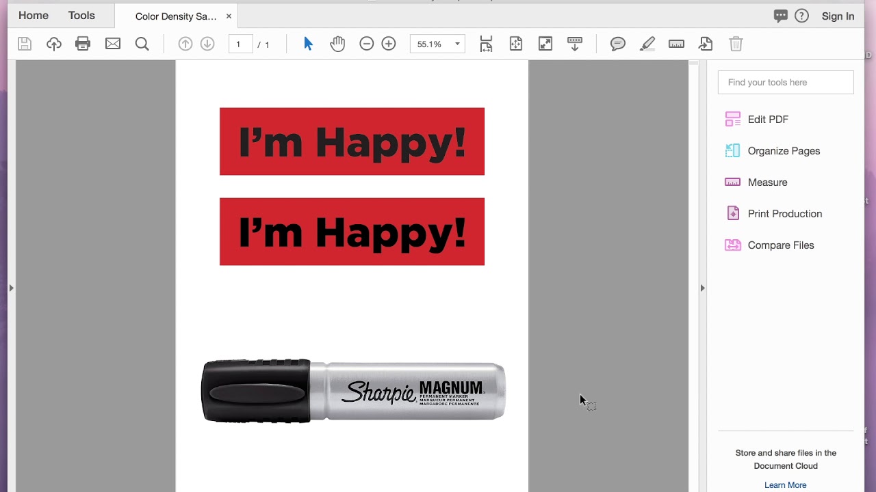Image resolution: width=876 pixels, height=492 pixels.
Task: Choose the arrow Selection tool
Action: (308, 44)
